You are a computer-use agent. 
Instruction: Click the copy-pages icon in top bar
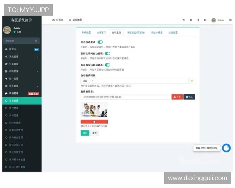198,20
